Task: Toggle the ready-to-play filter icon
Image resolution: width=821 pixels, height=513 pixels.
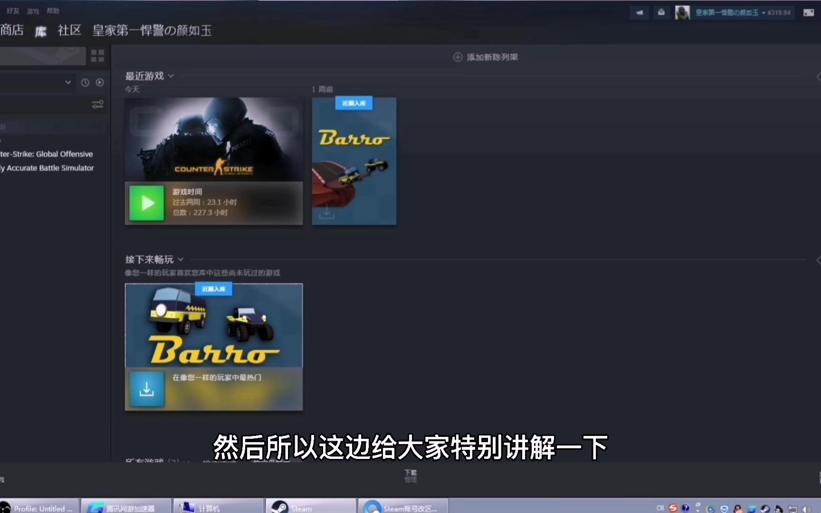Action: click(x=100, y=83)
